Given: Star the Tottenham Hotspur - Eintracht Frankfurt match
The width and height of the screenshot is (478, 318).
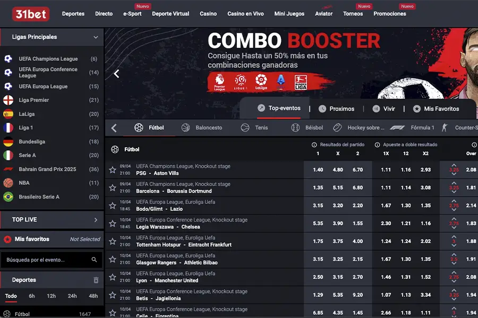Looking at the screenshot, I should point(113,241).
